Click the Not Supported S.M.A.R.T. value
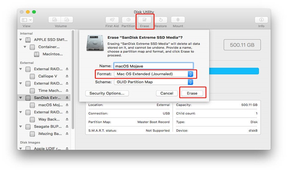288x172 pixels. coord(158,131)
